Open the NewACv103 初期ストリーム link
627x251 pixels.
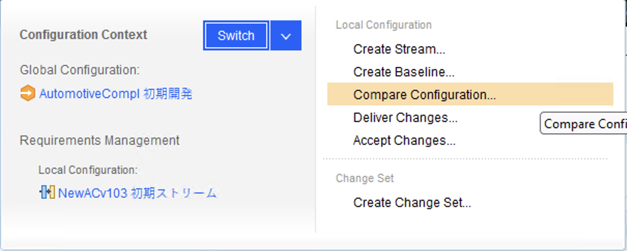tap(137, 193)
